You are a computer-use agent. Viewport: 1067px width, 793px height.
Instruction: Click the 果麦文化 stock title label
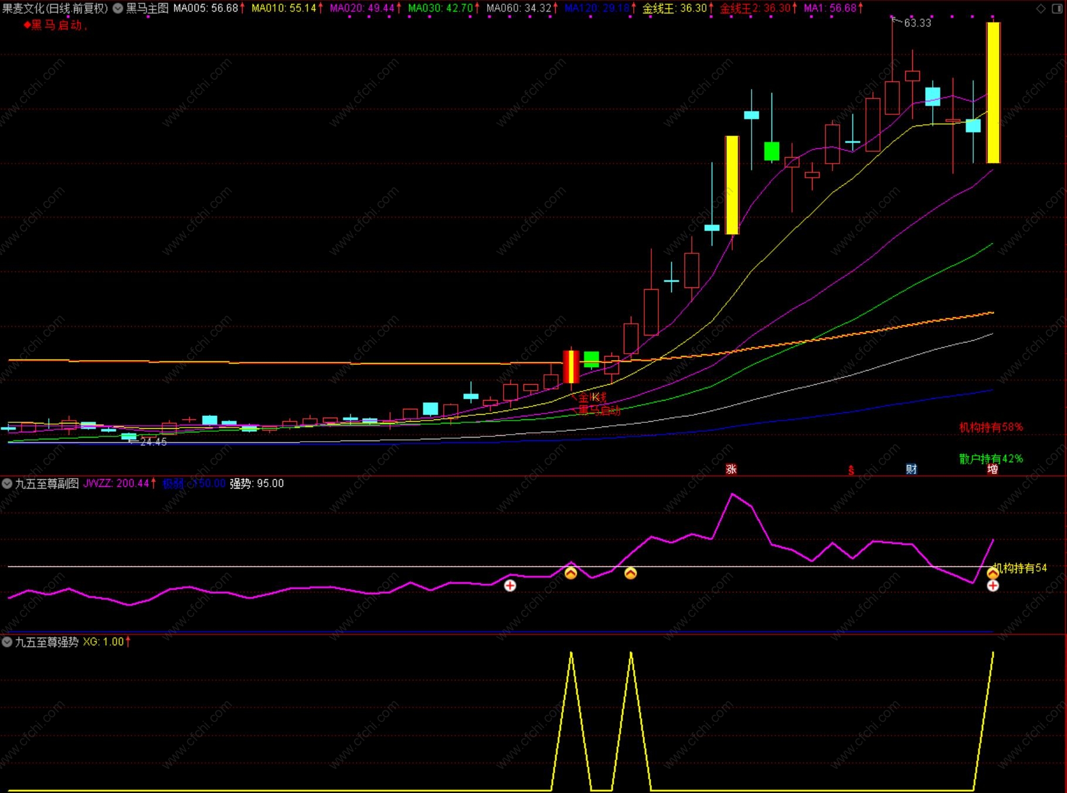tap(55, 8)
